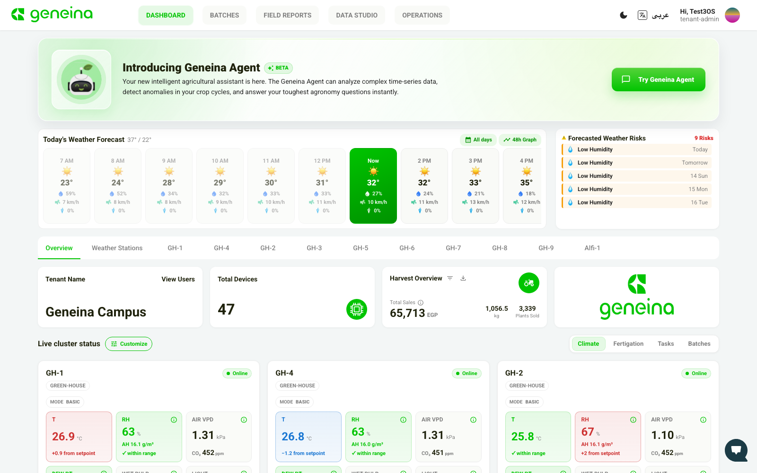
Task: Open the Batches nav tab
Action: pyautogui.click(x=224, y=15)
